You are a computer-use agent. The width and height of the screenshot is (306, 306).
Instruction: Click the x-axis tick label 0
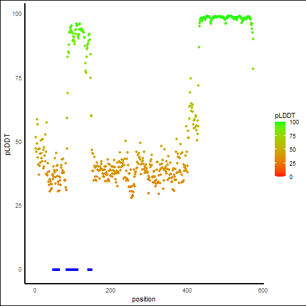click(x=34, y=291)
